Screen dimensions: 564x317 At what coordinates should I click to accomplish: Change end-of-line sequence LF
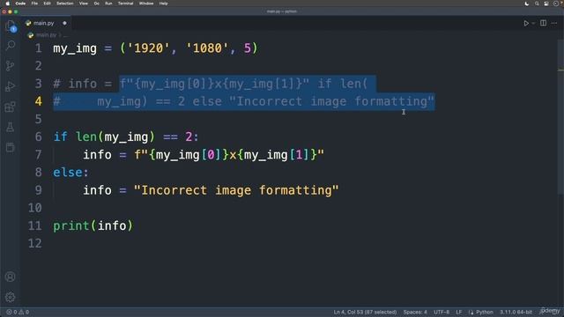(459, 312)
